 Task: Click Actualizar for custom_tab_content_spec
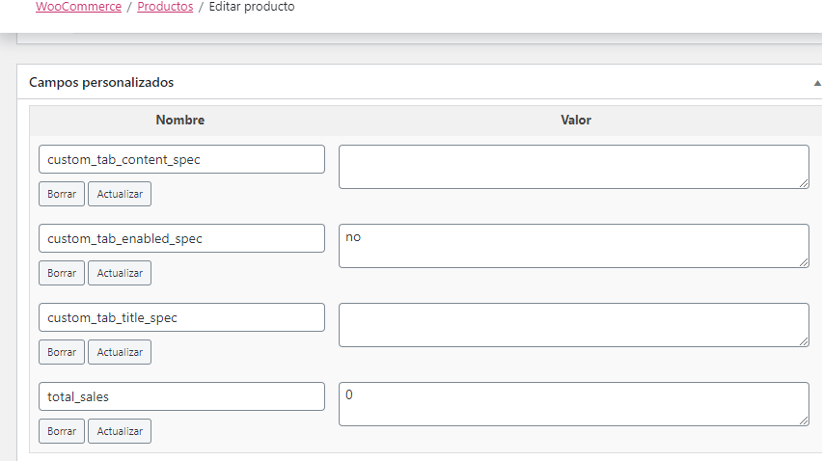point(120,194)
